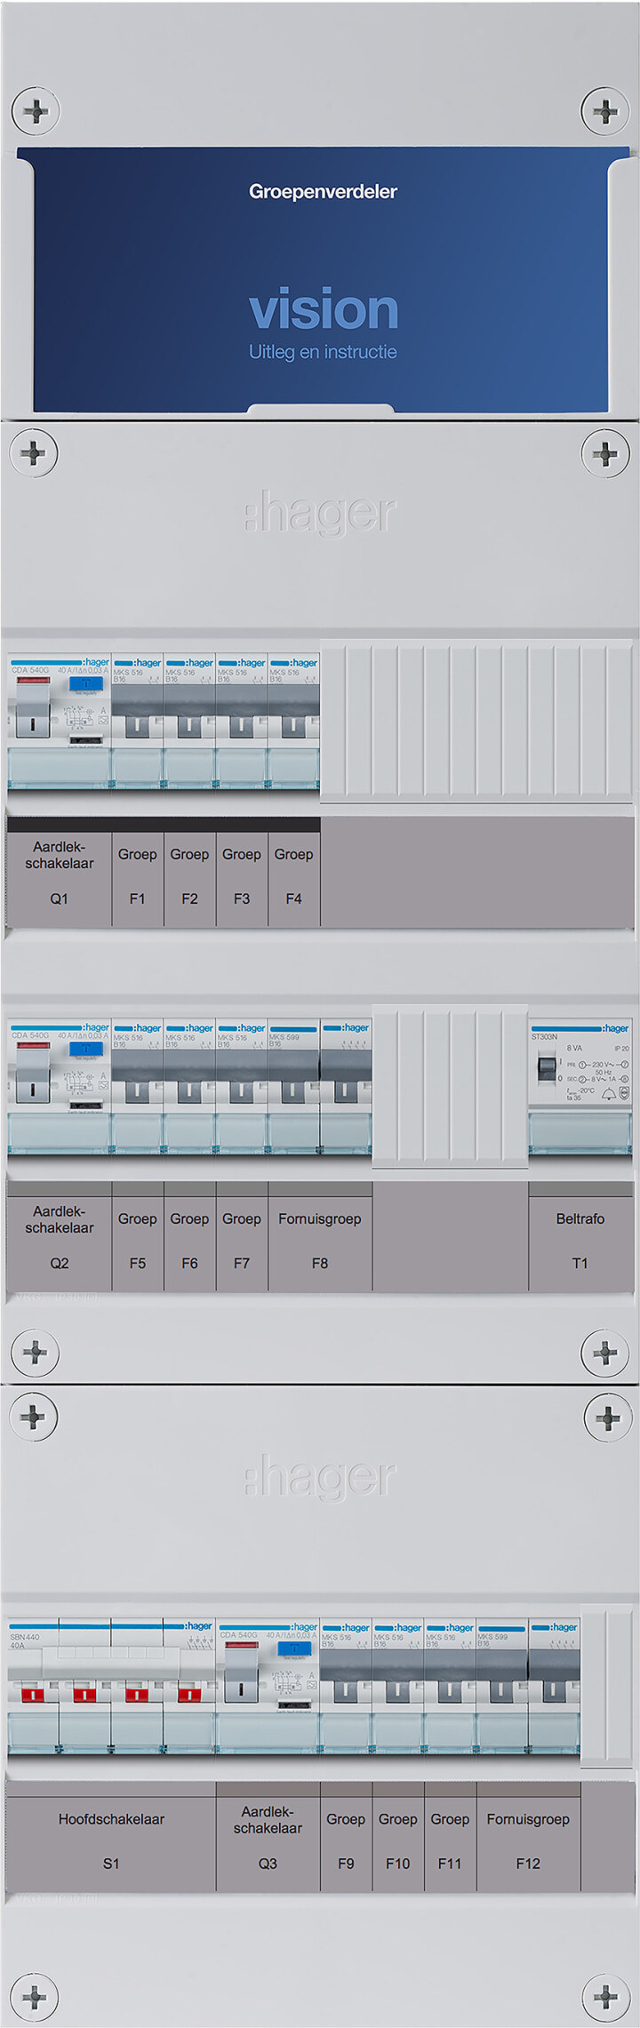Hit the blue test button on Aardlekschakelaar Q1
Screen dimensions: 640x2028
click(86, 683)
